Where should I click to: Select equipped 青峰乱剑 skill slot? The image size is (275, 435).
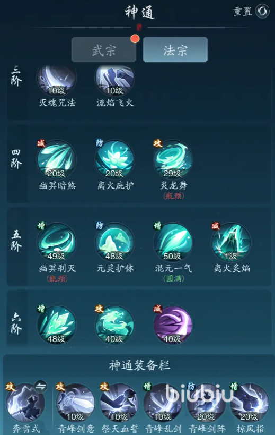tap(162, 403)
